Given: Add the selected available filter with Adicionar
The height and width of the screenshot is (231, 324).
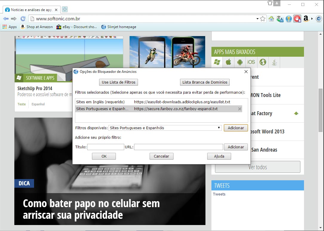Looking at the screenshot, I should (x=236, y=128).
